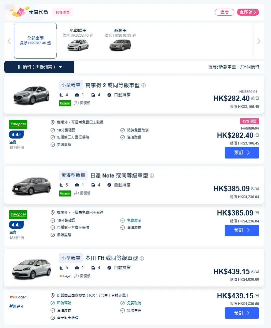Click the info icon next to 日產 Note
This screenshot has width=271, height=328.
[152, 175]
